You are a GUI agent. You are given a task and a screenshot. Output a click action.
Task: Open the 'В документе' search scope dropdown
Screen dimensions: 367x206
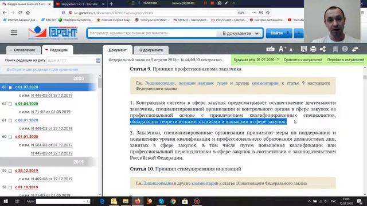pyautogui.click(x=240, y=33)
